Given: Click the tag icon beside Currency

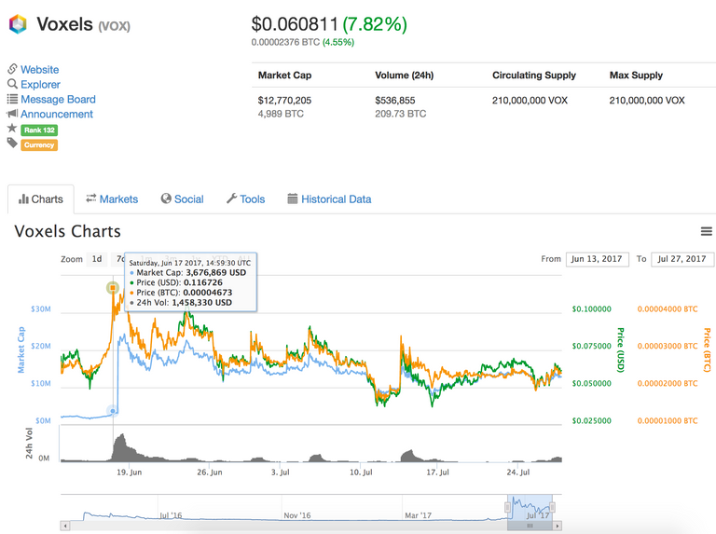Looking at the screenshot, I should [x=12, y=144].
